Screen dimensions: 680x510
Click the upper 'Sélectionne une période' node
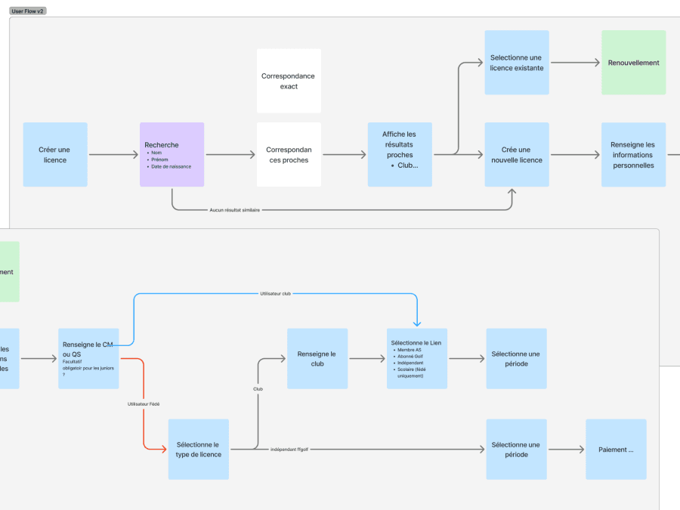pos(516,358)
